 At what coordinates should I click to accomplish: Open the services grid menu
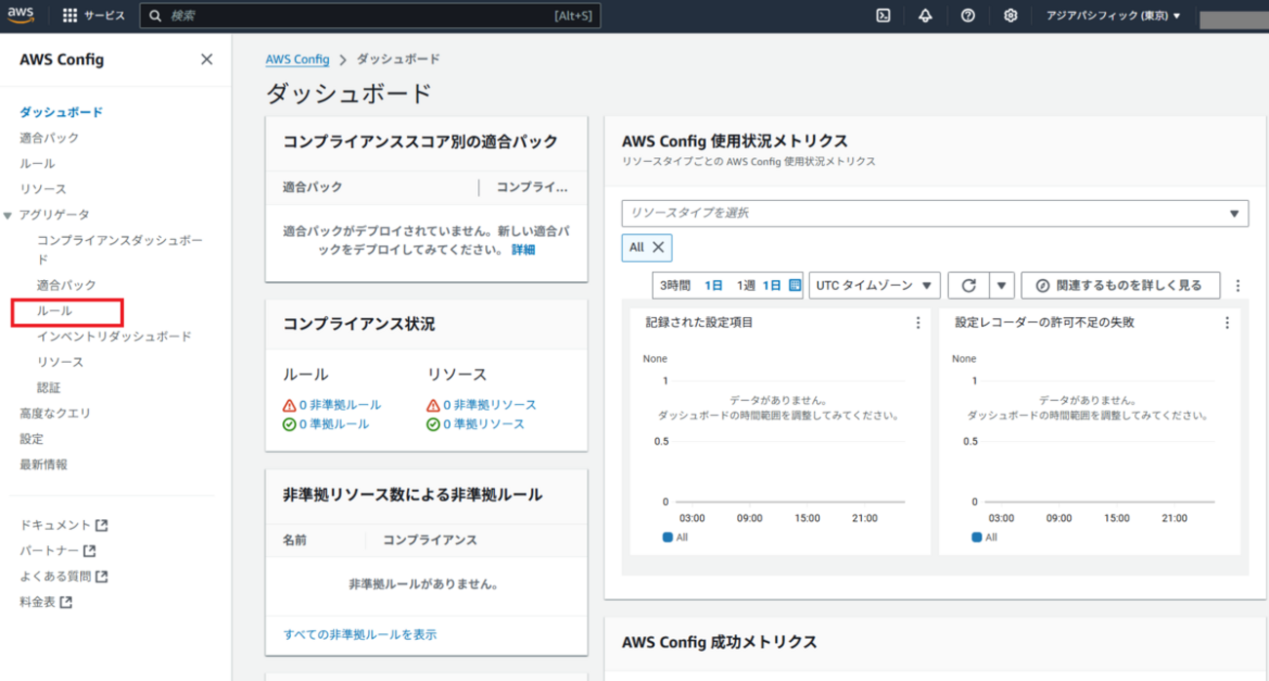(x=70, y=16)
